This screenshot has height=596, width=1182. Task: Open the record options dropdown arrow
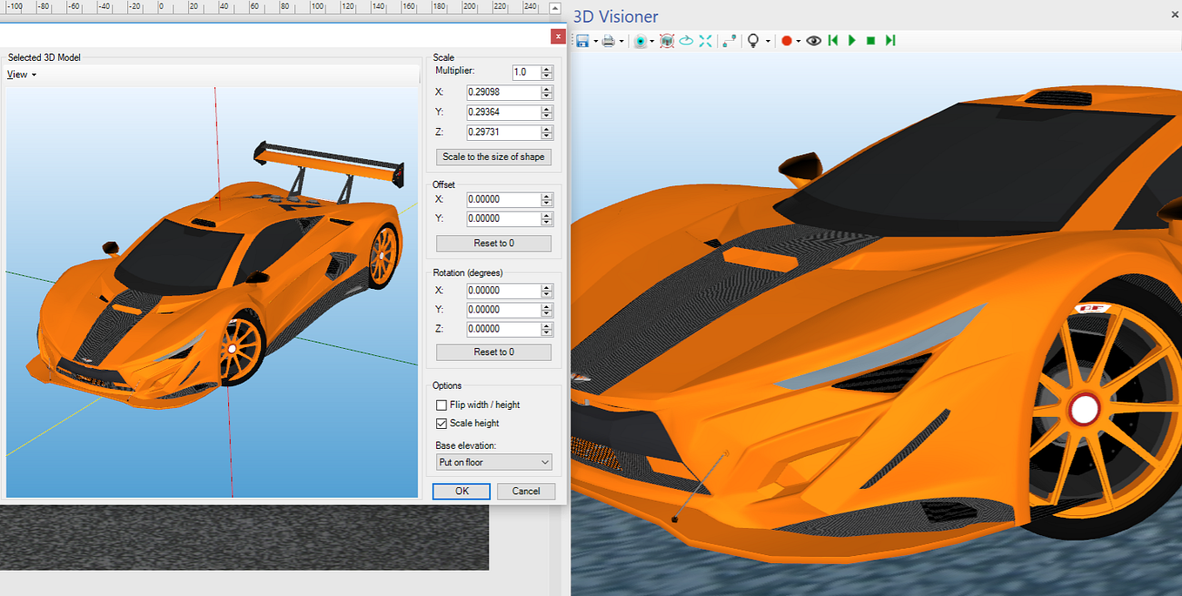coord(798,42)
